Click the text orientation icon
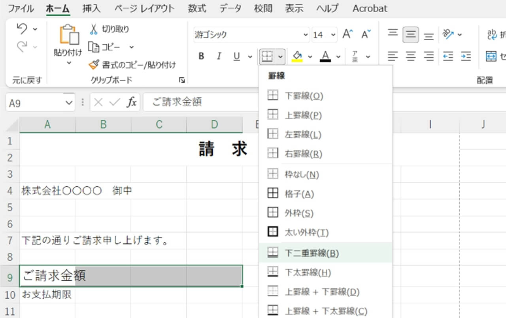The width and height of the screenshot is (506, 318). click(x=448, y=34)
